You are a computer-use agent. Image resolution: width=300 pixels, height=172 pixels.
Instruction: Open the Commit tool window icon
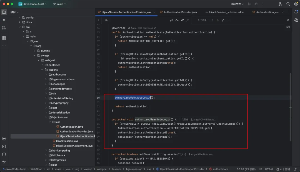[4, 20]
